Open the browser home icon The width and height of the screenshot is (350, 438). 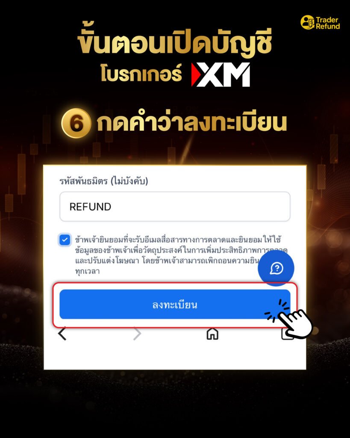click(212, 334)
